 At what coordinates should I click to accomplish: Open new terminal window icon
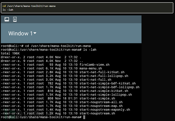coord(7,19)
